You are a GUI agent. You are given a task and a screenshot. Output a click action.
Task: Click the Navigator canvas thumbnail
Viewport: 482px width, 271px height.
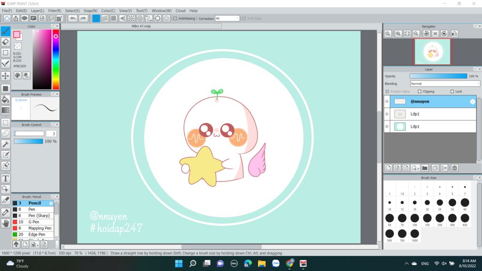pos(433,52)
